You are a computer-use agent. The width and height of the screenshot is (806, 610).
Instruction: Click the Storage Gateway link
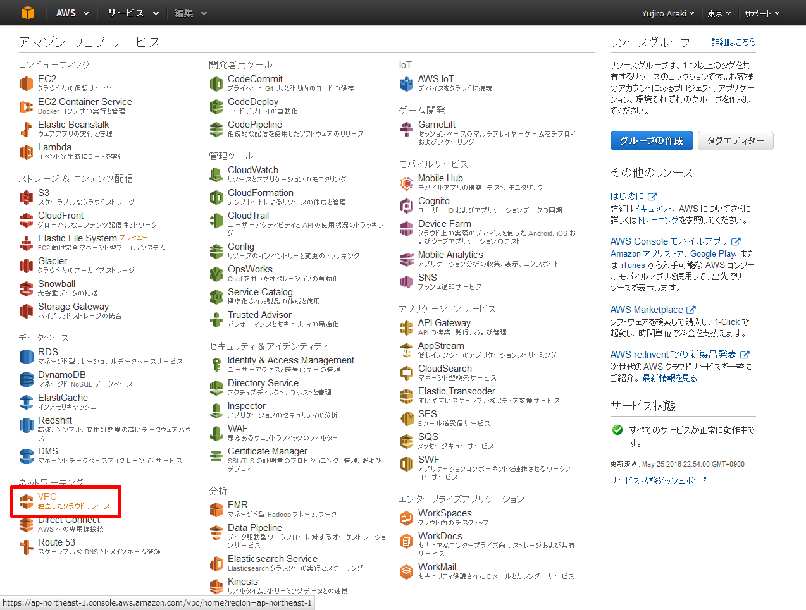tap(73, 307)
